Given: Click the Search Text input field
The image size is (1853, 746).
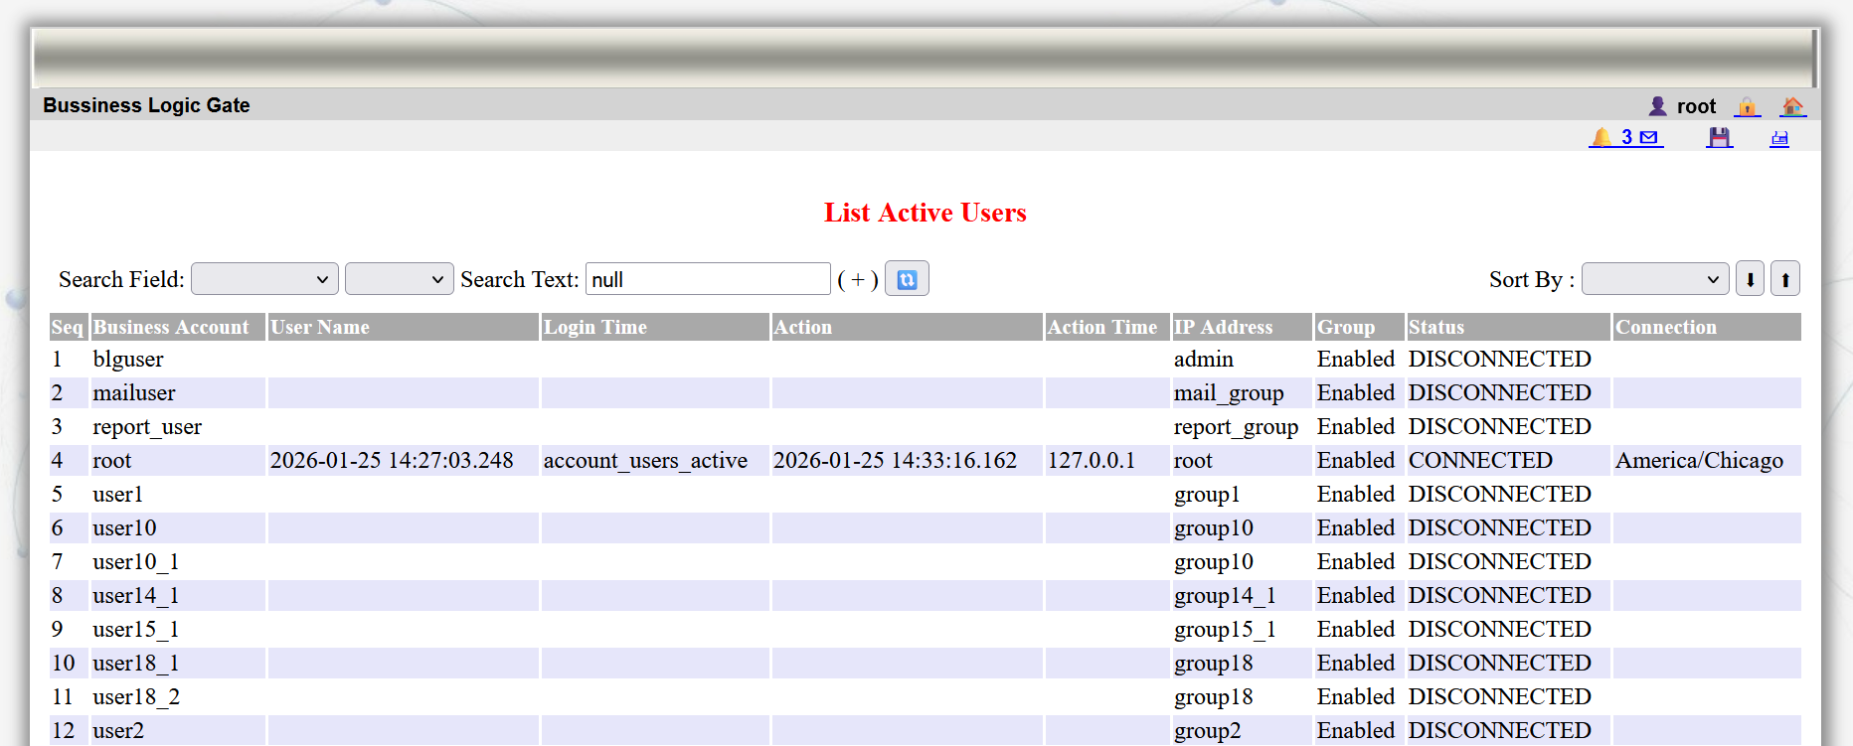Looking at the screenshot, I should tap(707, 279).
